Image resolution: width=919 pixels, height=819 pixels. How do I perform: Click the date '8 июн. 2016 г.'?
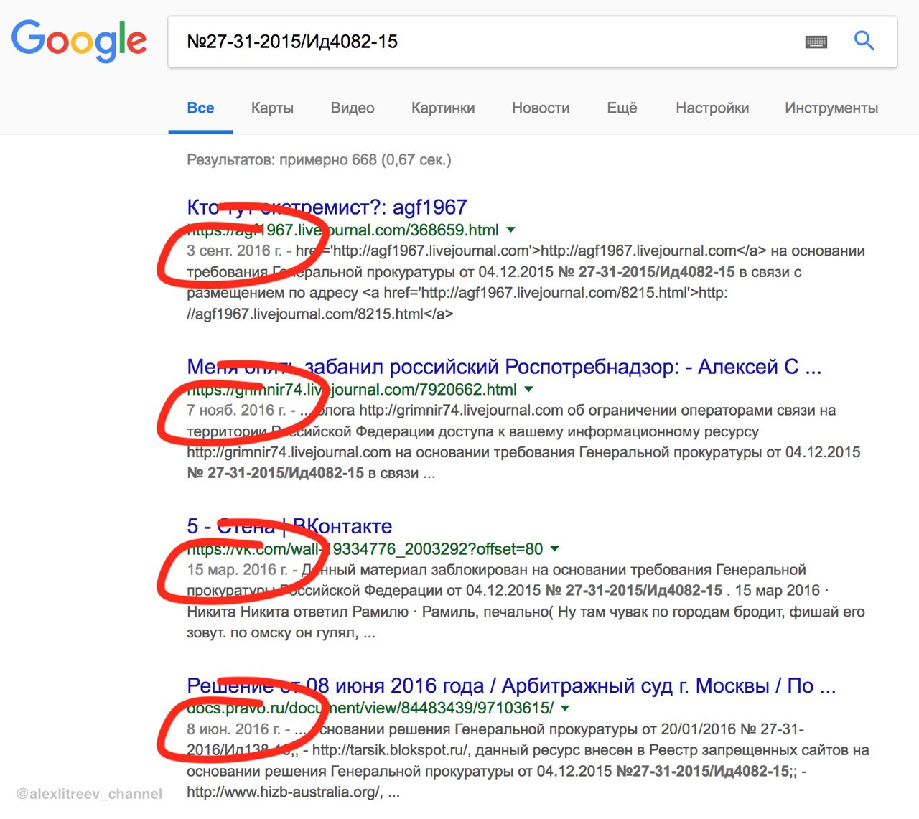(234, 729)
